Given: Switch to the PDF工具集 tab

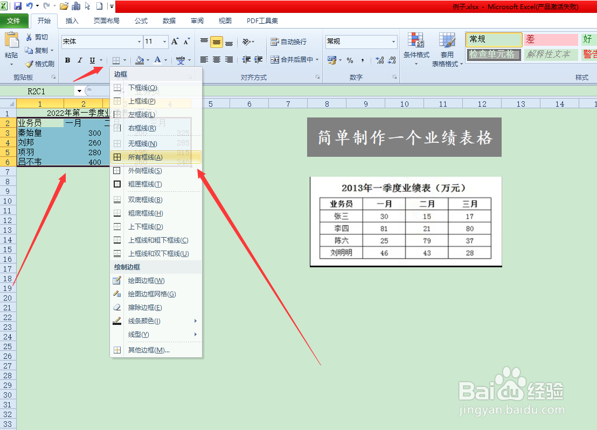Looking at the screenshot, I should (x=262, y=20).
